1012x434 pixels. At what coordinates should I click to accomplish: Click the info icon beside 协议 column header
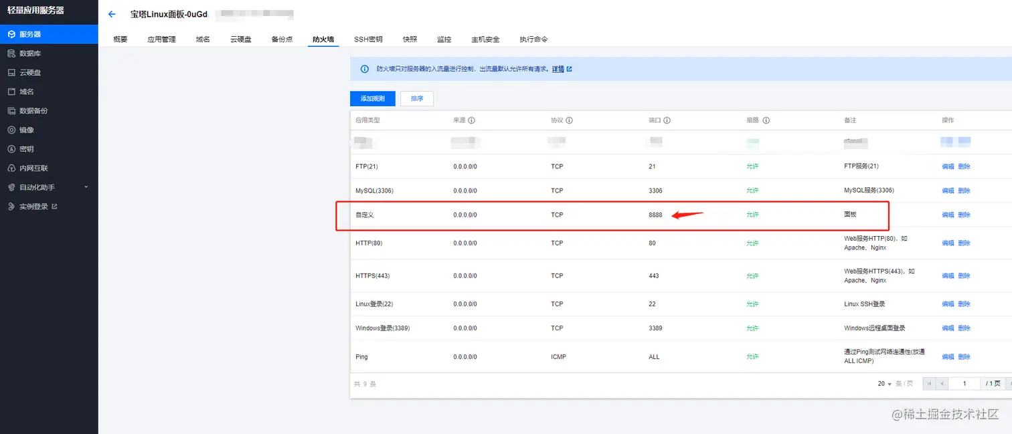coord(570,120)
